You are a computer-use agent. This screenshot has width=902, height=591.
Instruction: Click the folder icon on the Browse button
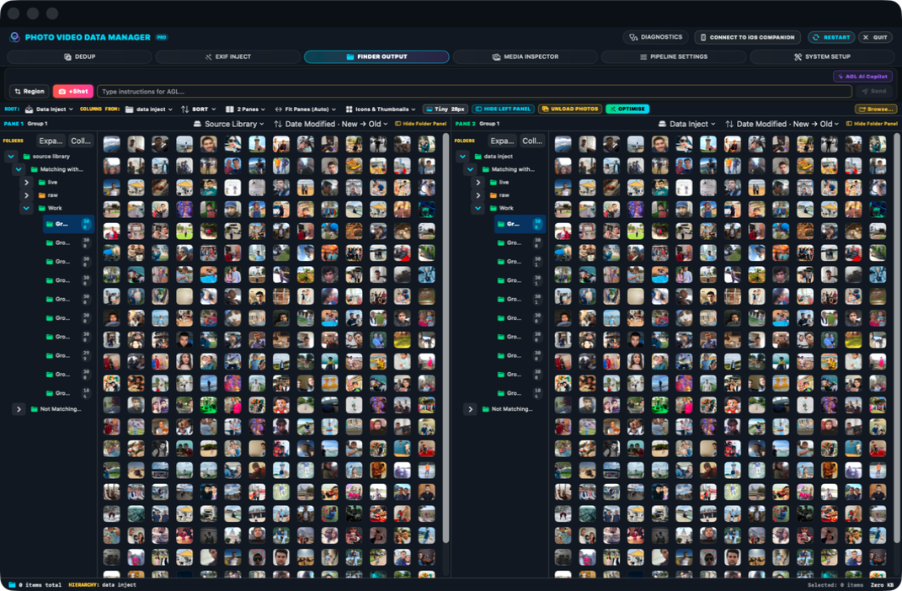[862, 109]
